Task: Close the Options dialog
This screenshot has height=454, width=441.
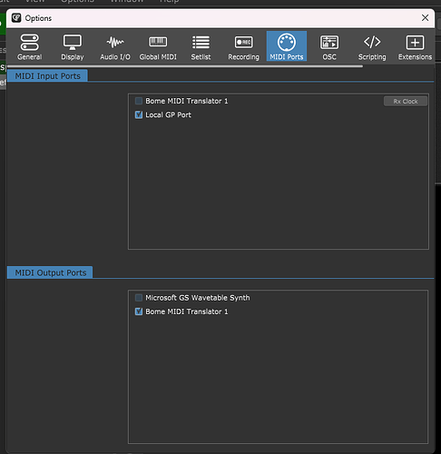Action: pyautogui.click(x=425, y=18)
